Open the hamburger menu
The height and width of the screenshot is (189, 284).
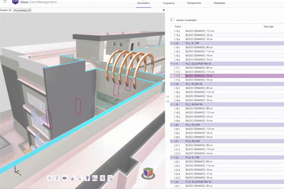click(4, 2)
